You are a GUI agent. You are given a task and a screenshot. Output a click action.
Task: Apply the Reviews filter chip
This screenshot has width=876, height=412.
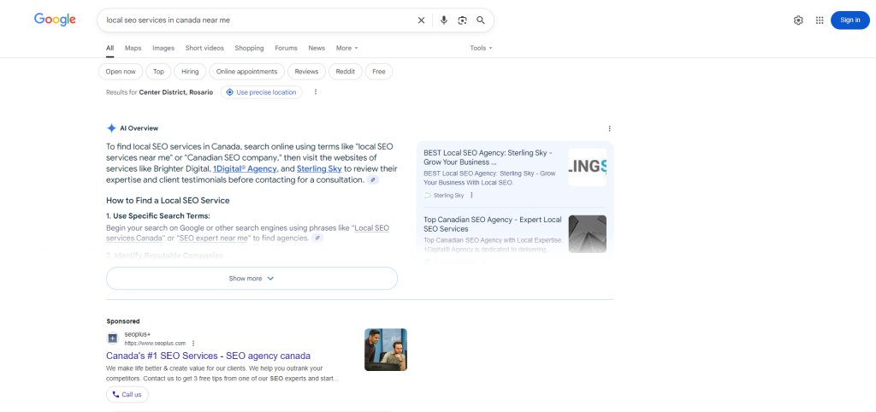[x=307, y=72]
